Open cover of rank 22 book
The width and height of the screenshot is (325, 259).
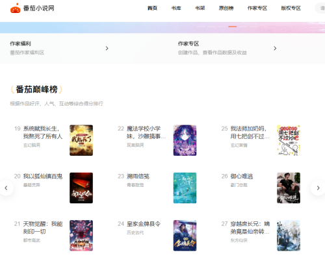[x=185, y=140]
